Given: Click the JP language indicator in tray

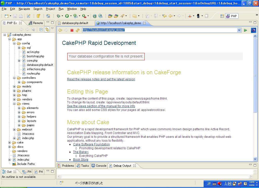Looking at the screenshot, I should [209, 183].
